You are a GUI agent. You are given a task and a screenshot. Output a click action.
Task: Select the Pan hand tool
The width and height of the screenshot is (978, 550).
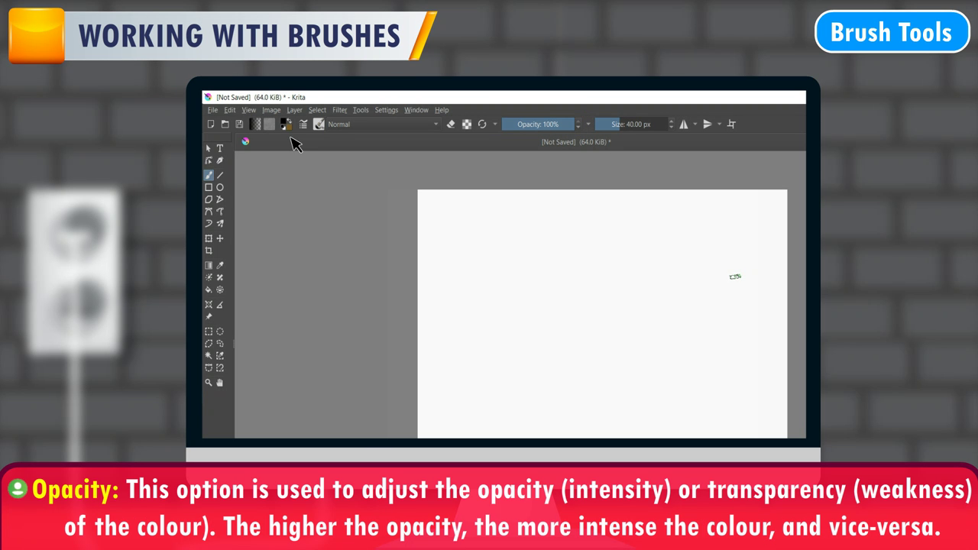click(220, 383)
